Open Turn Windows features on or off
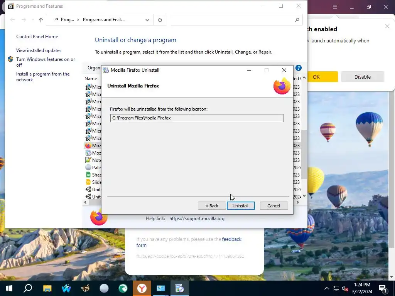The width and height of the screenshot is (395, 296). (x=46, y=62)
